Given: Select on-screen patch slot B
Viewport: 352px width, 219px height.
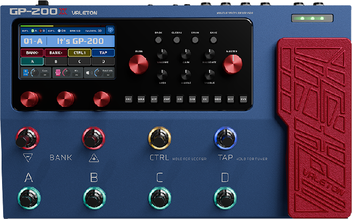Looking at the screenshot, I should 56,61.
